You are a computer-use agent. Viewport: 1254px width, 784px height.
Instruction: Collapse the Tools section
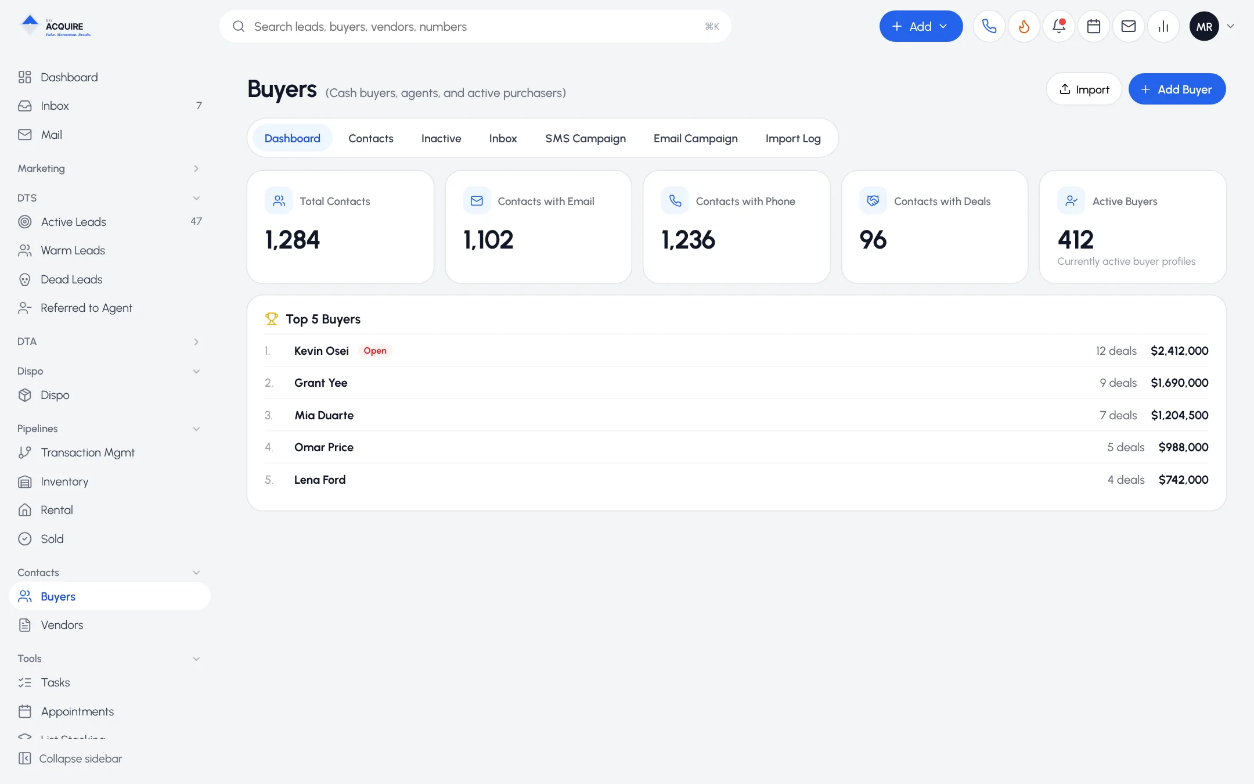pyautogui.click(x=109, y=659)
